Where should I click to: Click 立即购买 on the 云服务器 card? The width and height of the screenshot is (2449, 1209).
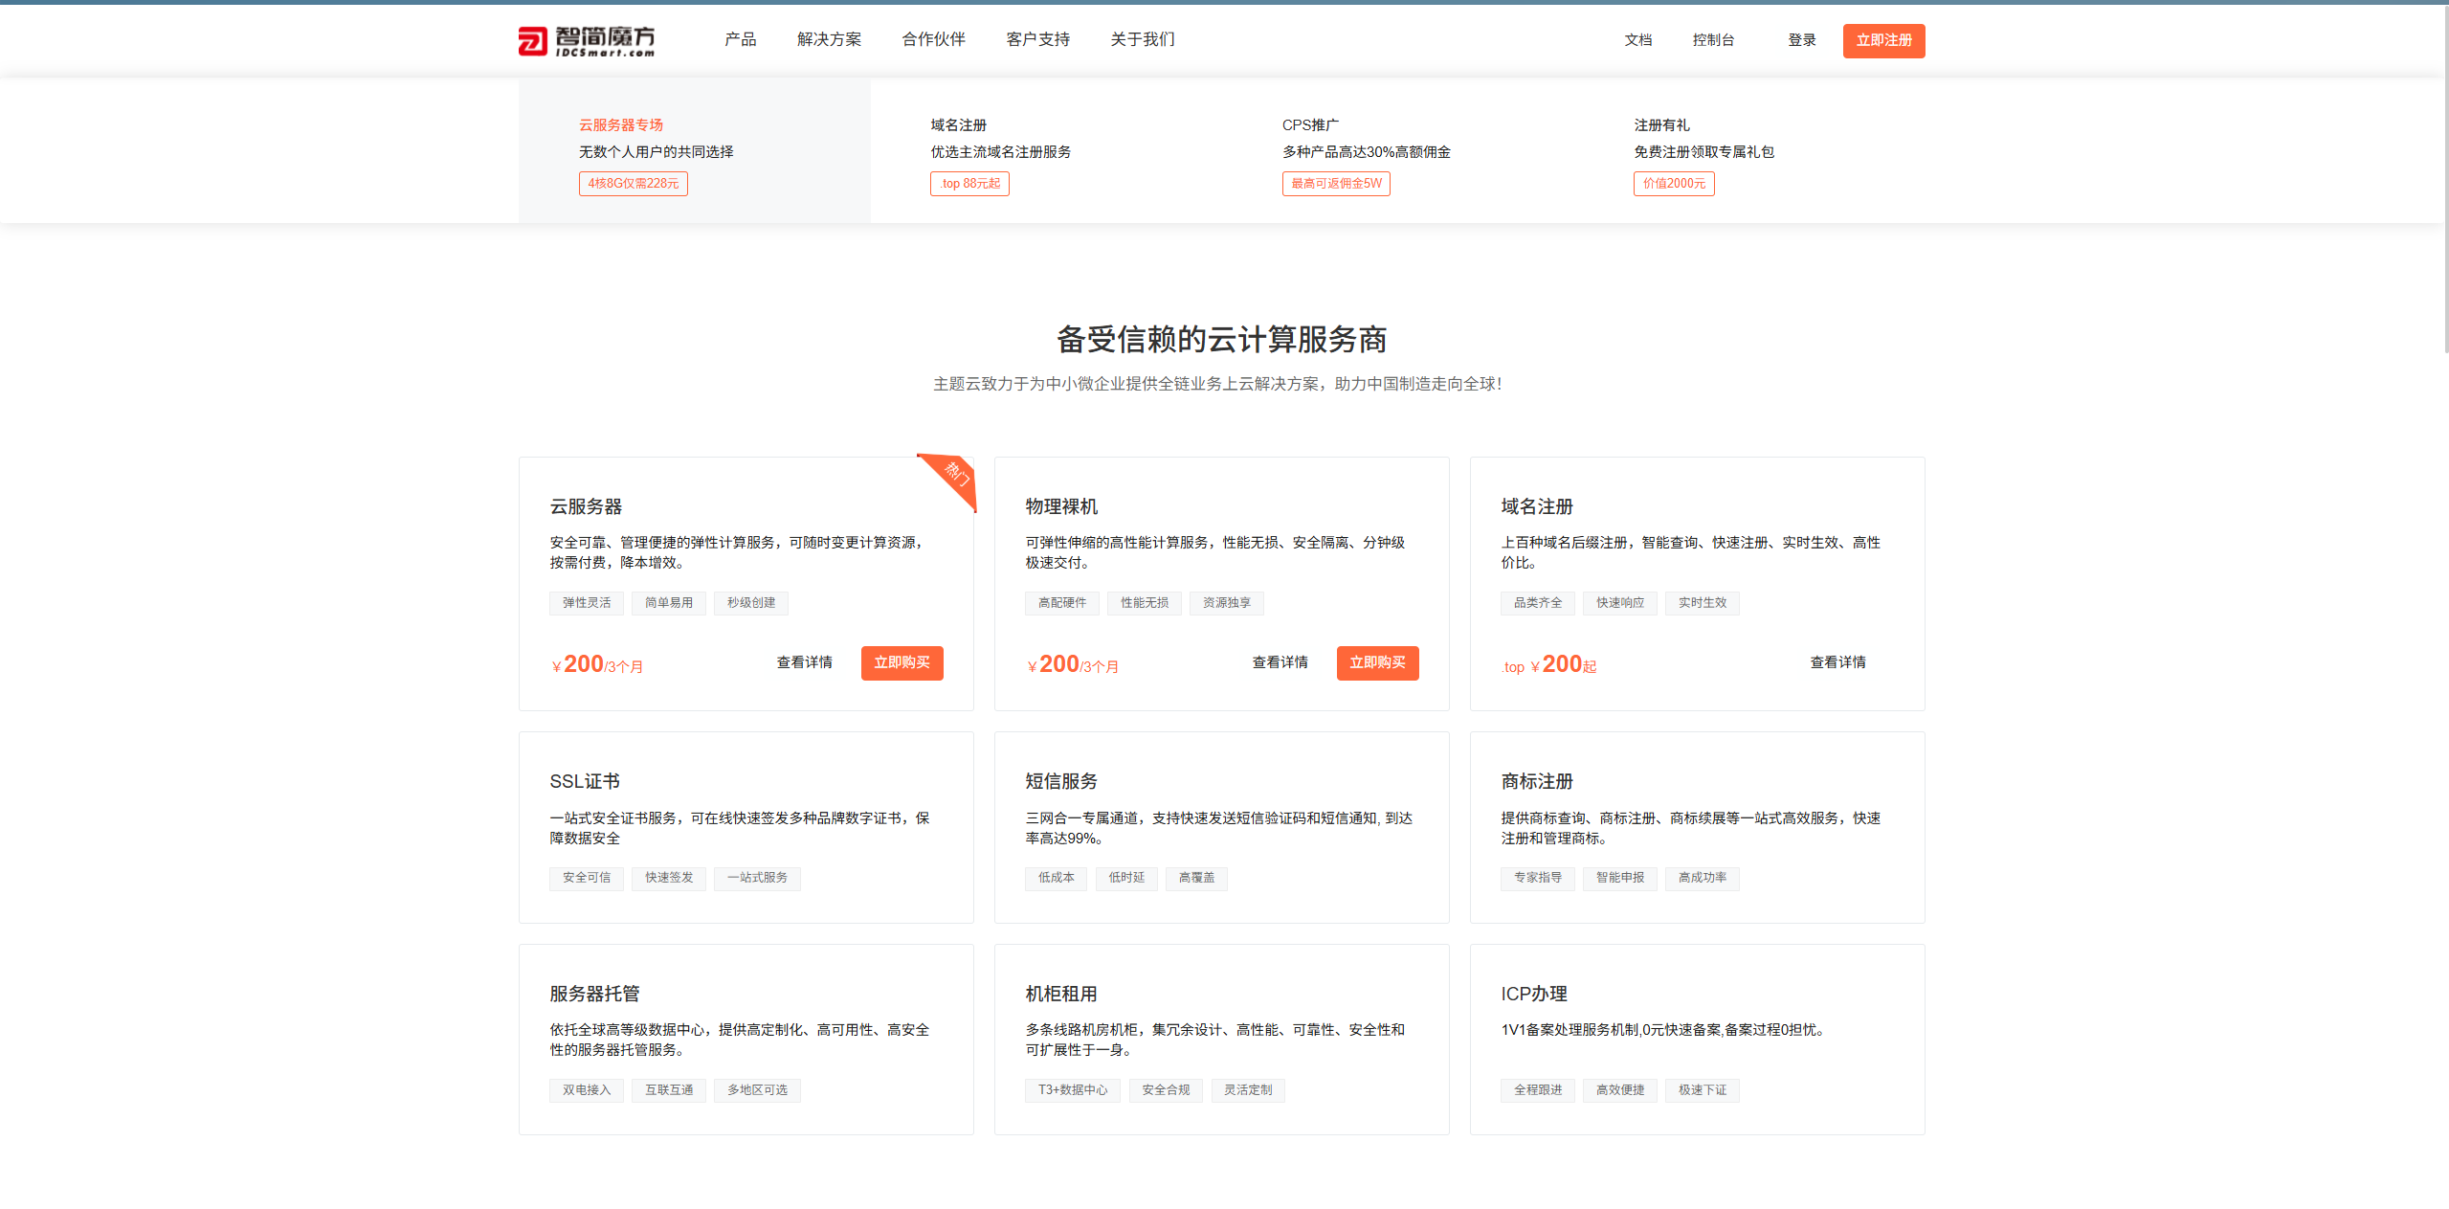902,662
